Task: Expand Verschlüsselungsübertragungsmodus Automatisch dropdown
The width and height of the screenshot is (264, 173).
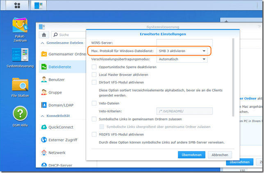Action: pos(182,59)
